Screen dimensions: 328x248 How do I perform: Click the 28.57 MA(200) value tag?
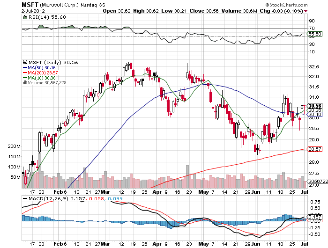click(315, 149)
